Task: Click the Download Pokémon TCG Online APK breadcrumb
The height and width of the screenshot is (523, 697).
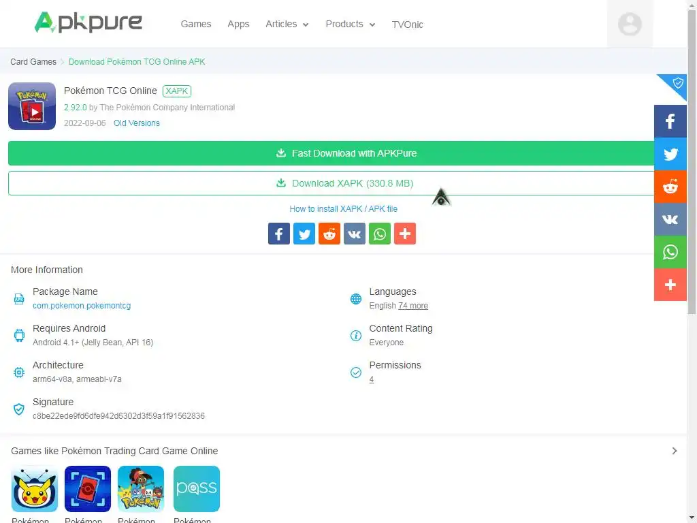Action: 137,62
